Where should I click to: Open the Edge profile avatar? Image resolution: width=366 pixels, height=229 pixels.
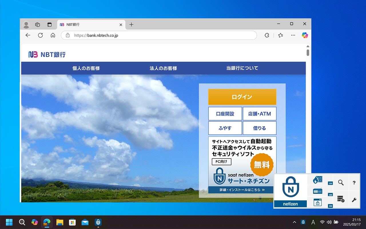[26, 25]
